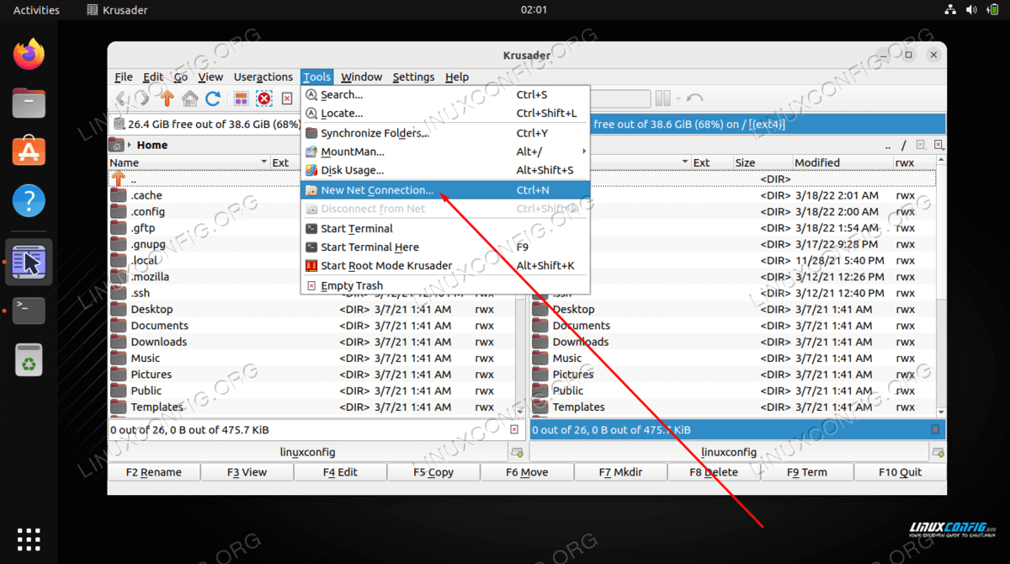This screenshot has height=564, width=1010.
Task: Choose Start Terminal Here menu item
Action: tap(446, 247)
